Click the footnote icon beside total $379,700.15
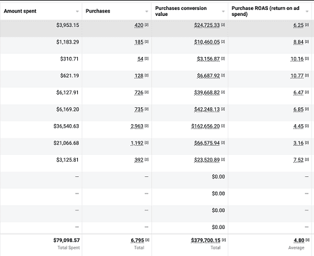This screenshot has height=256, width=314. (224, 240)
